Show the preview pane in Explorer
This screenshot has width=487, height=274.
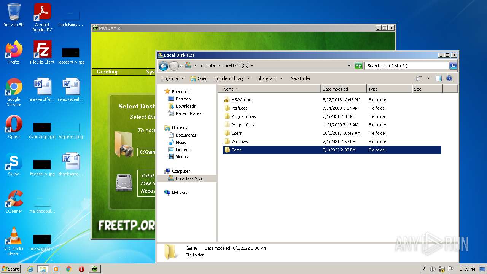[438, 78]
